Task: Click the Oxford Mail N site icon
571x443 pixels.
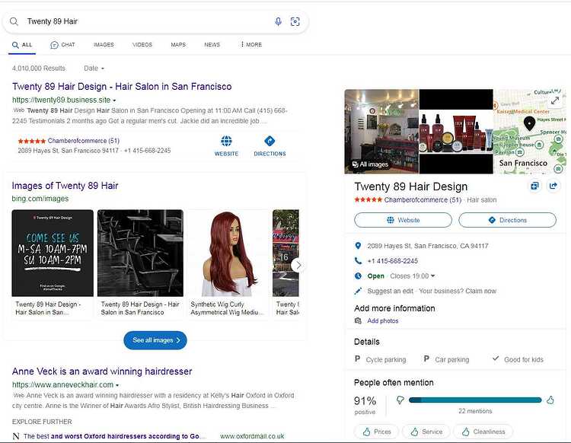Action: (x=16, y=436)
